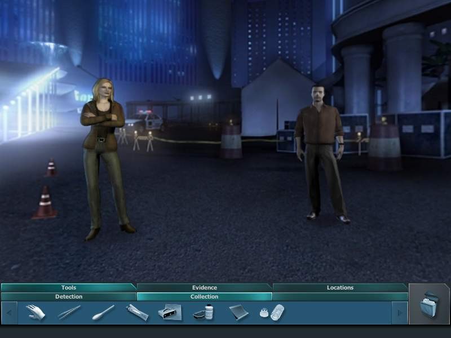
Task: Talk to the blonde woman with crossed arms
Action: 105,152
